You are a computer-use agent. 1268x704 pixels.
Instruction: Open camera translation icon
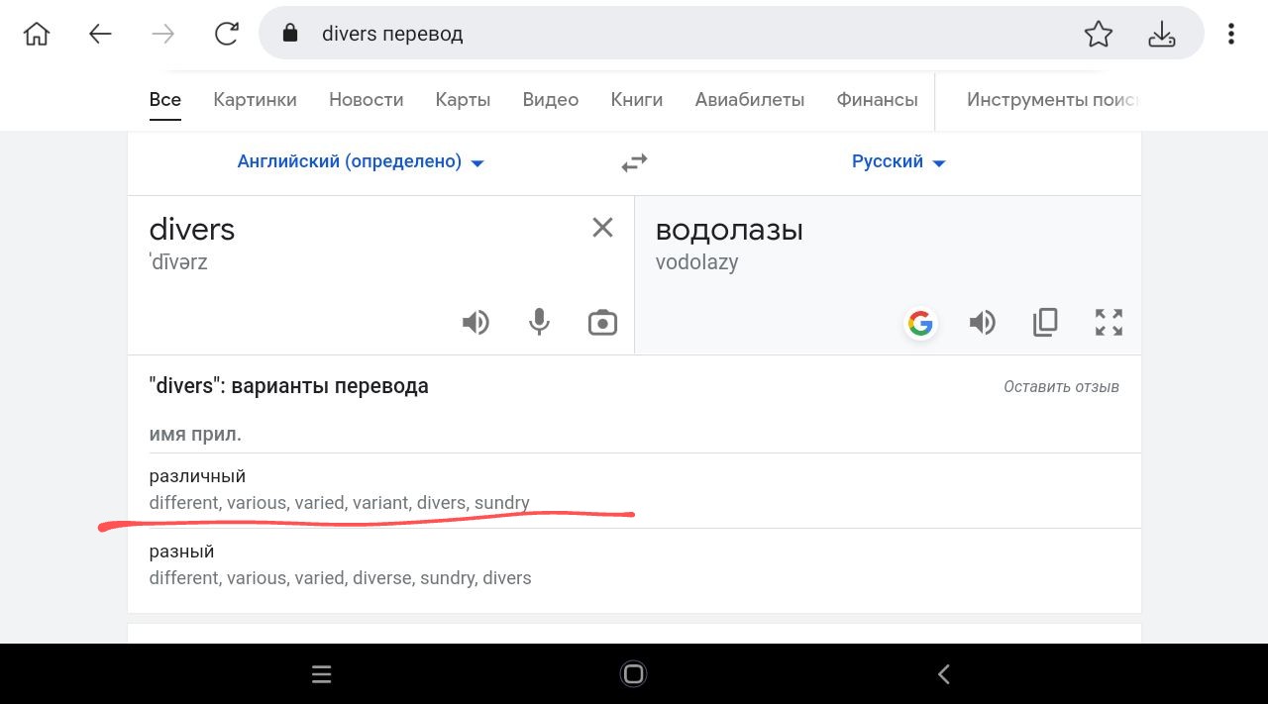[x=602, y=323]
